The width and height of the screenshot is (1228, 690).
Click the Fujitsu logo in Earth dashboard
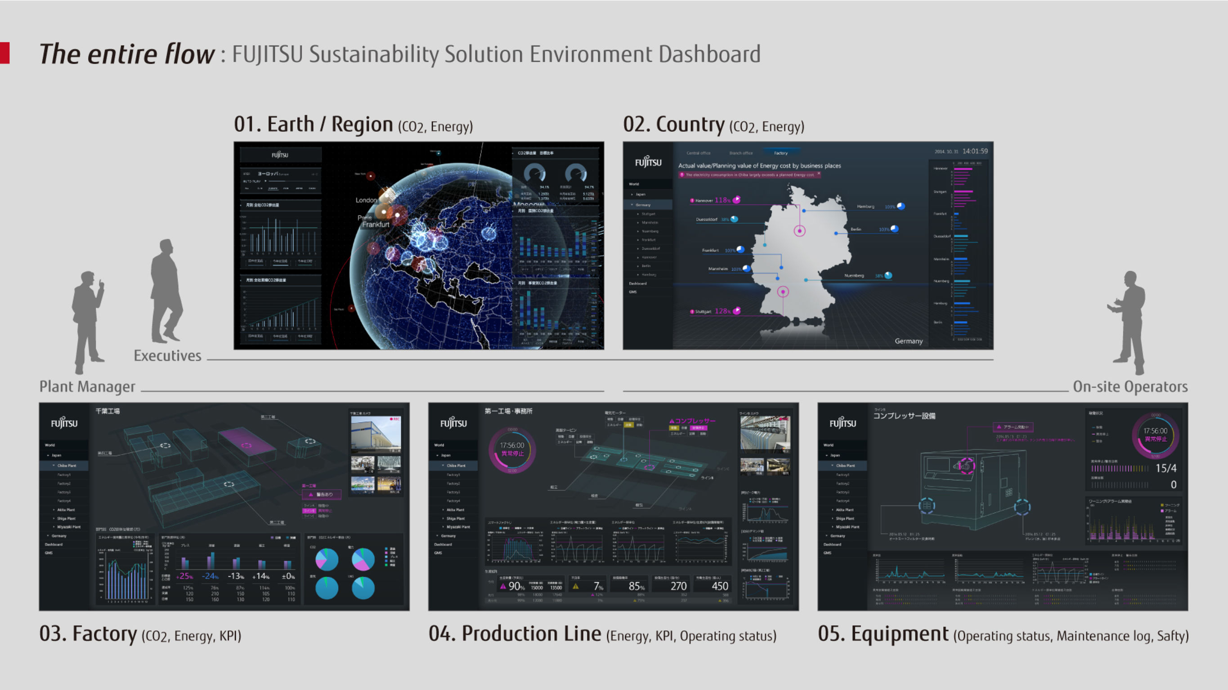click(x=280, y=155)
